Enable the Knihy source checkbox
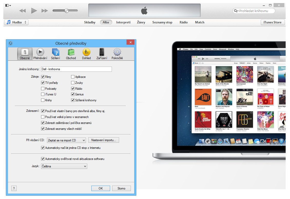Image resolution: width=290 pixels, height=199 pixels. click(43, 100)
